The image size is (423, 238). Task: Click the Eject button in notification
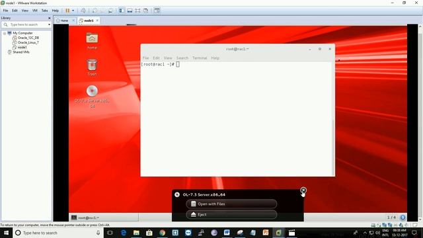[x=231, y=214]
